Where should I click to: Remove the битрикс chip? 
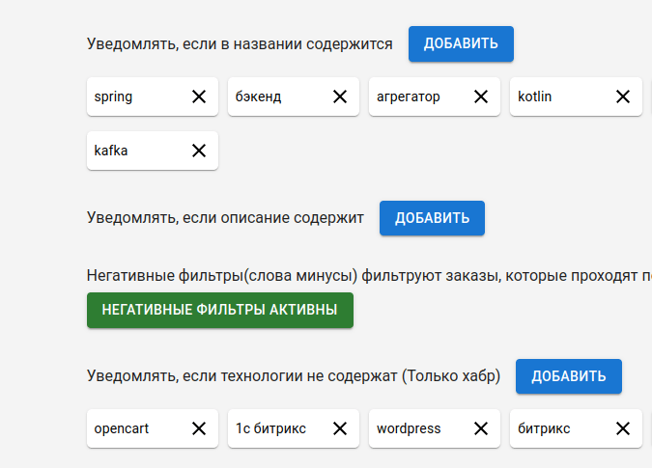(x=623, y=428)
